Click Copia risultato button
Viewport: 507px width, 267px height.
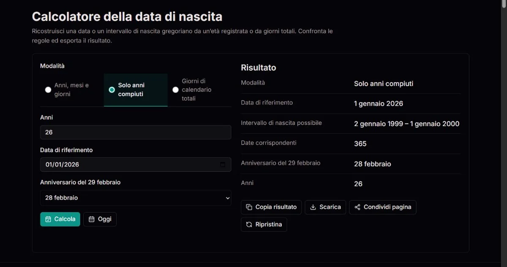pyautogui.click(x=271, y=207)
